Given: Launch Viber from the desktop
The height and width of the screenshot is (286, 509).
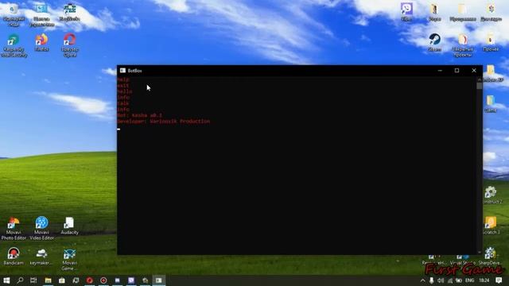Looking at the screenshot, I should 406,13.
